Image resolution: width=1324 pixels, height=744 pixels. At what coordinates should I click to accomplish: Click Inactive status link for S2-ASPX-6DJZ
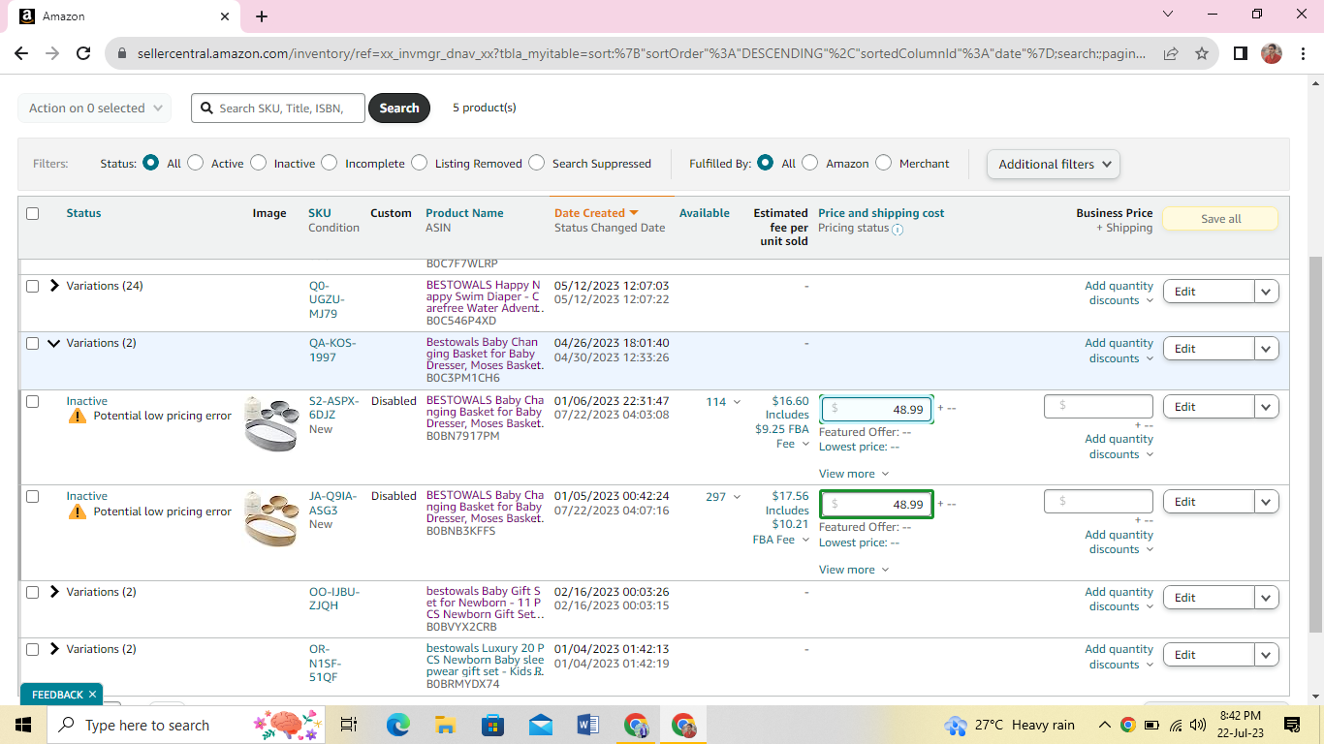point(87,401)
